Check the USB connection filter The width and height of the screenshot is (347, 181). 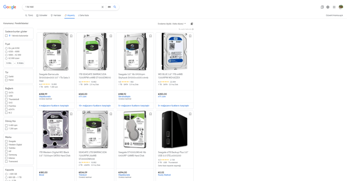tap(6, 96)
